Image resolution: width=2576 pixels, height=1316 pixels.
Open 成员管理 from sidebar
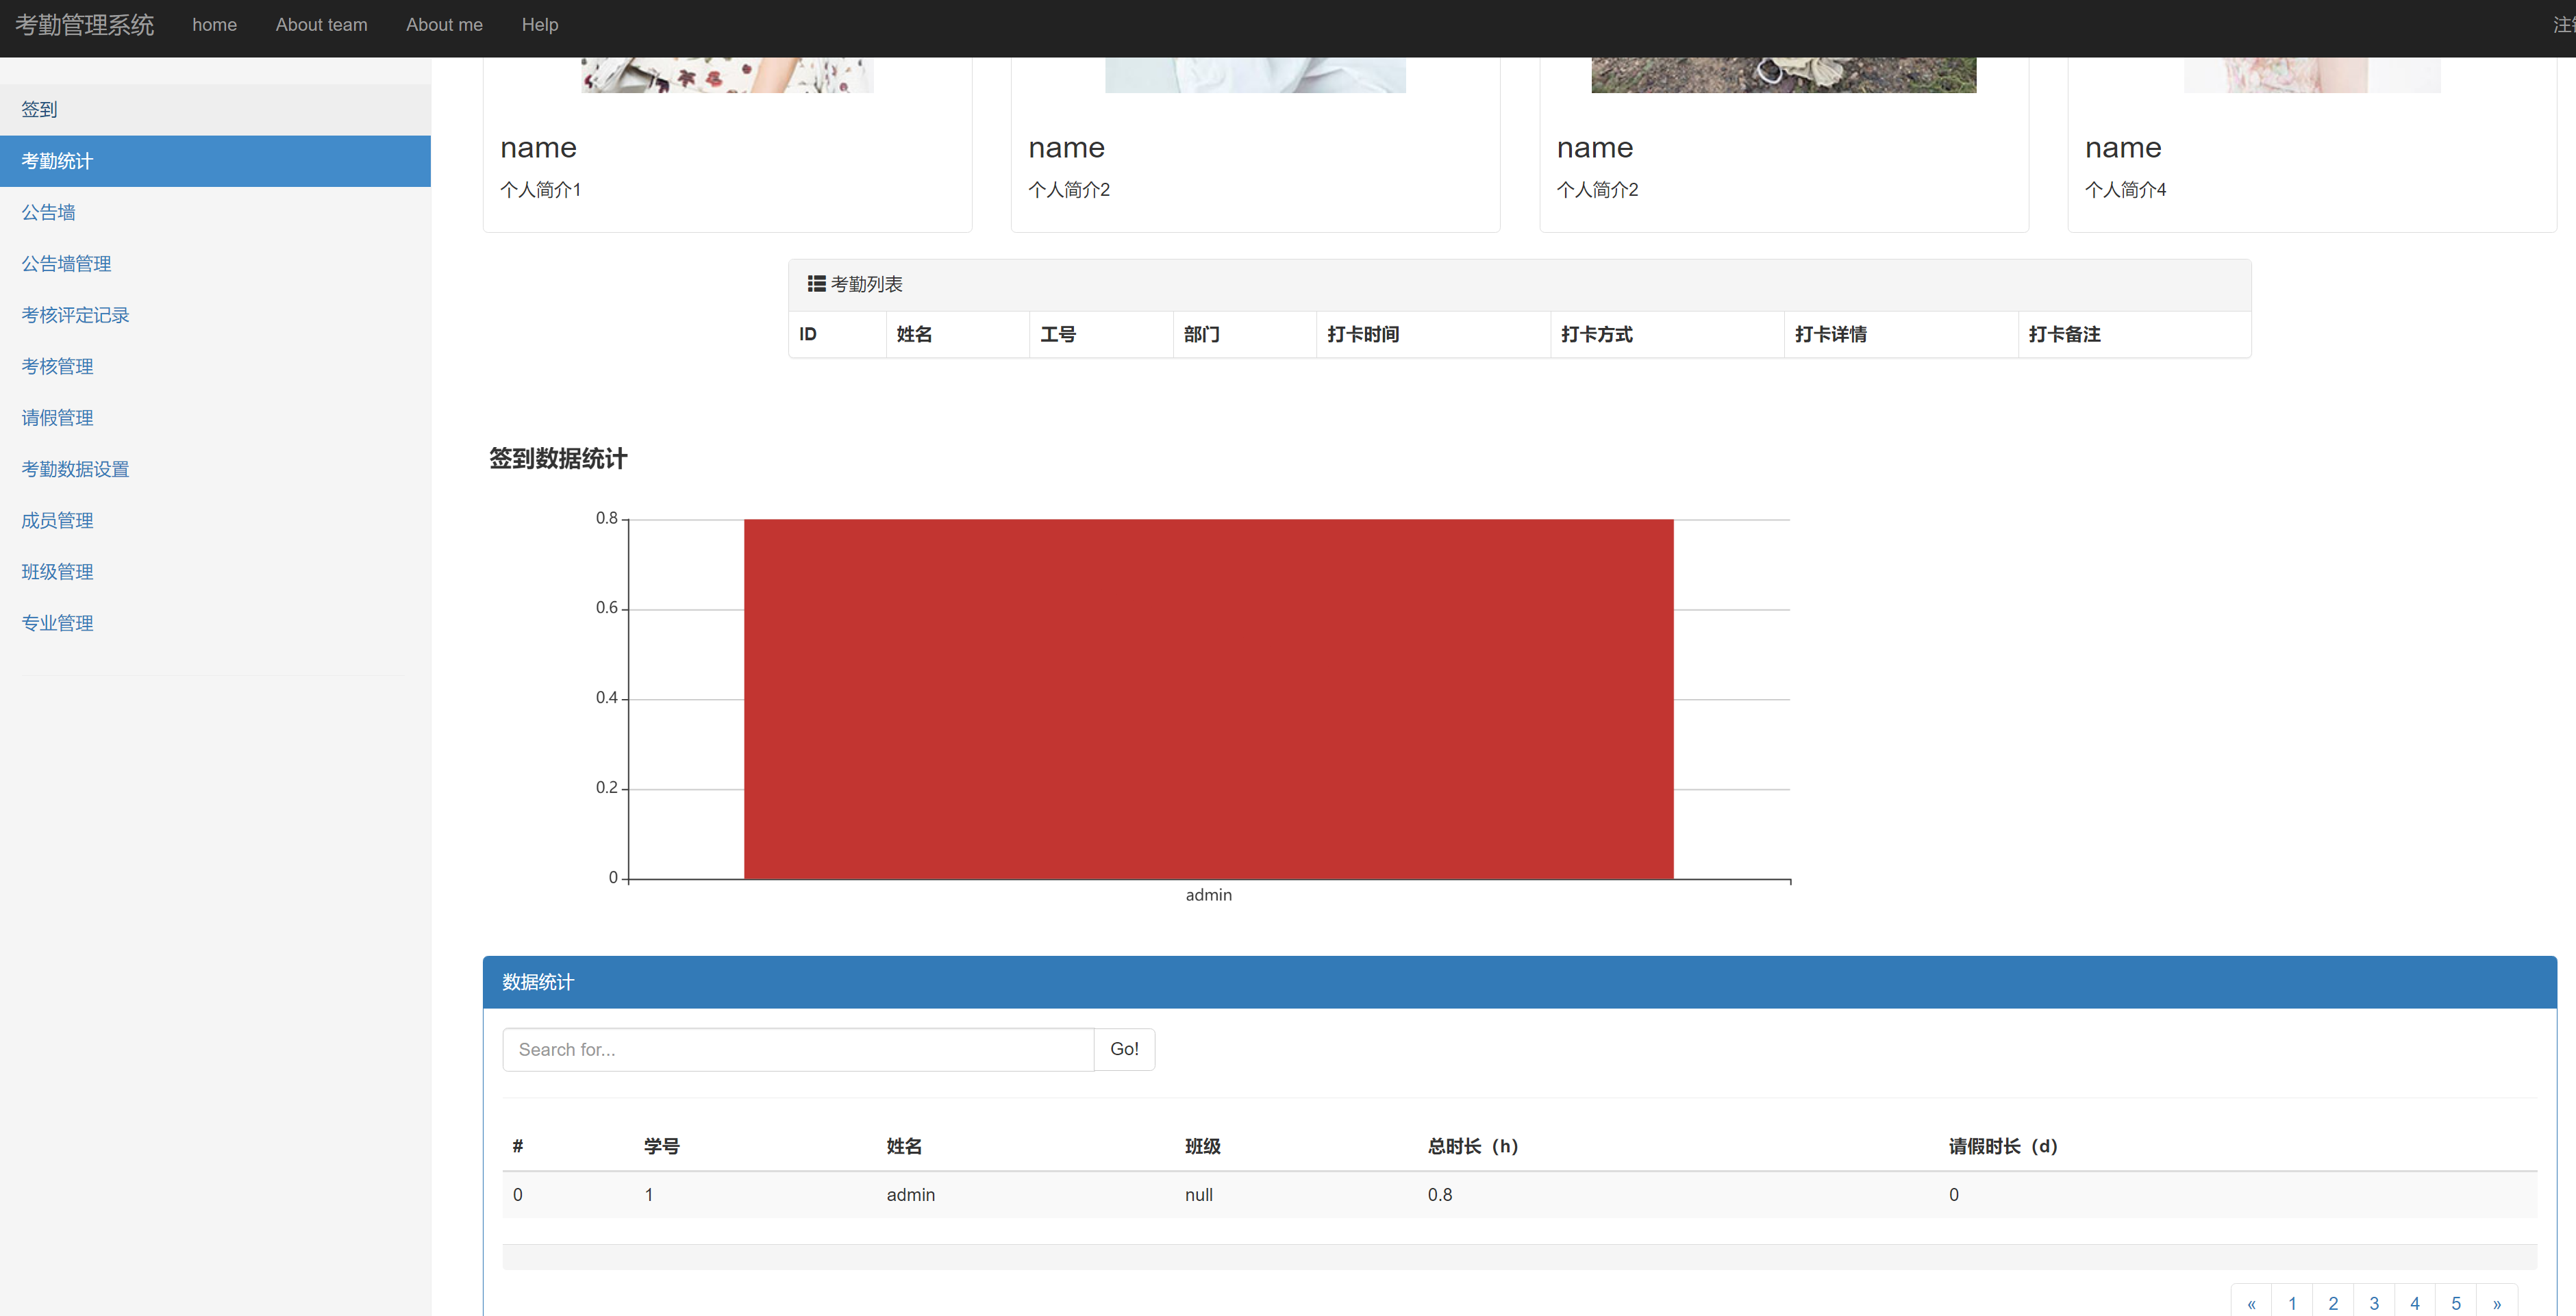[x=57, y=520]
